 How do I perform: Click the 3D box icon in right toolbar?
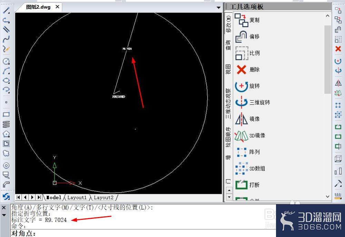[338, 158]
